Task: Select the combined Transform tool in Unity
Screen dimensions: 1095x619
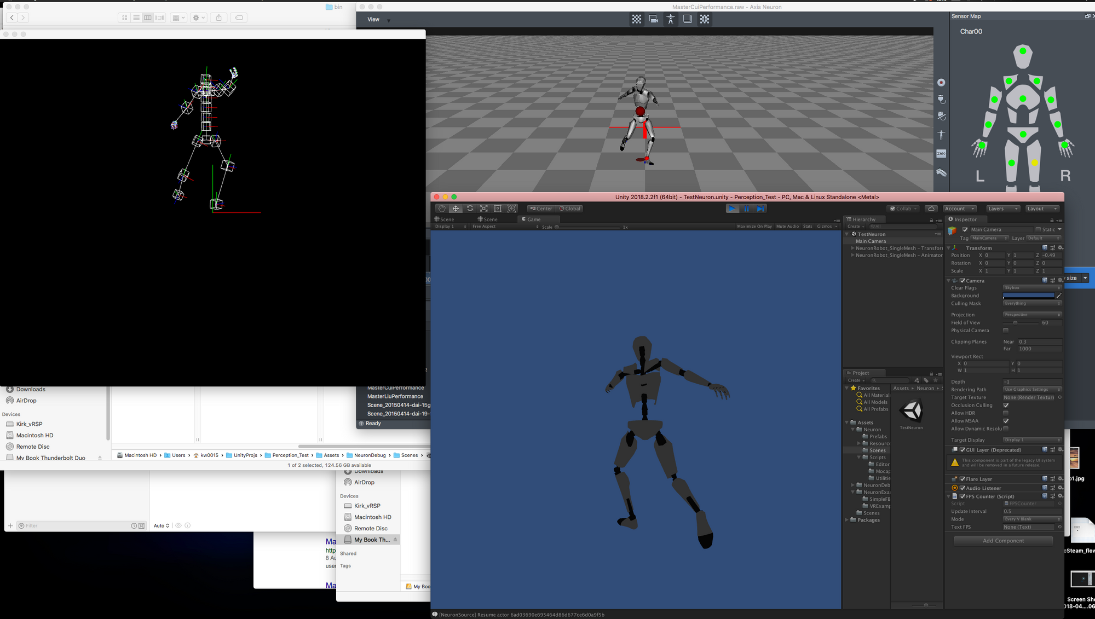Action: (x=512, y=209)
